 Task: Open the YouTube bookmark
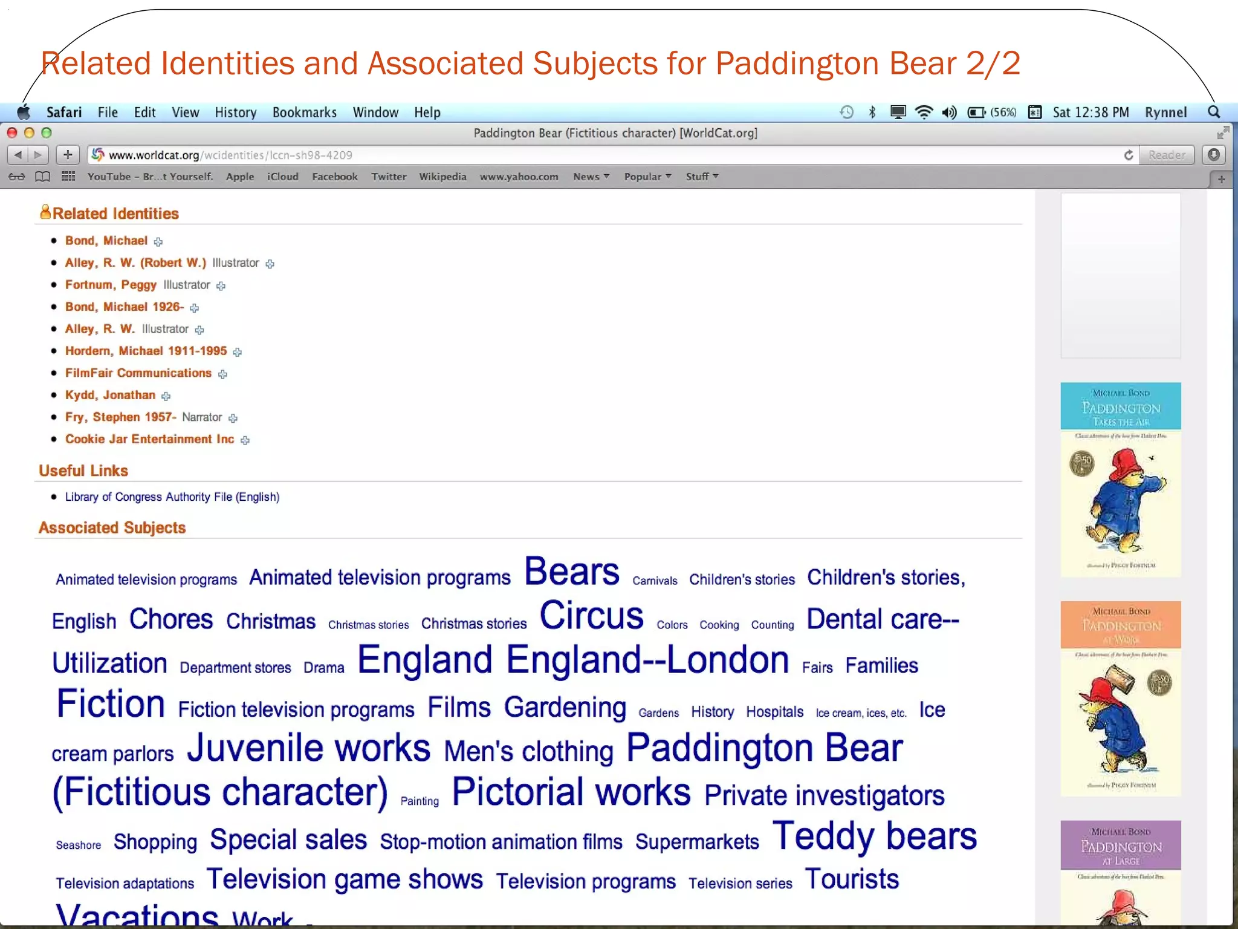pyautogui.click(x=151, y=177)
